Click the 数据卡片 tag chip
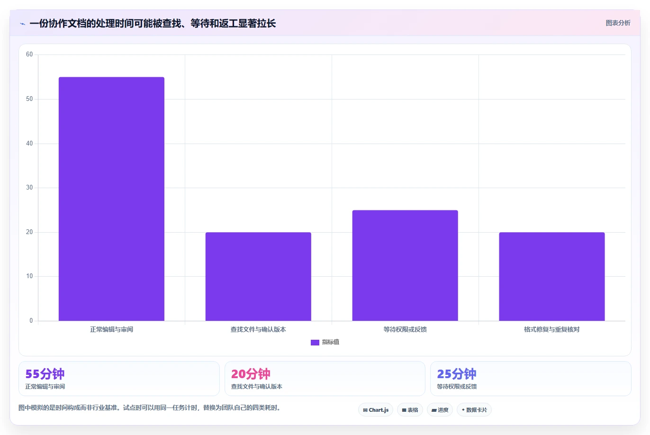This screenshot has height=435, width=650. point(474,410)
